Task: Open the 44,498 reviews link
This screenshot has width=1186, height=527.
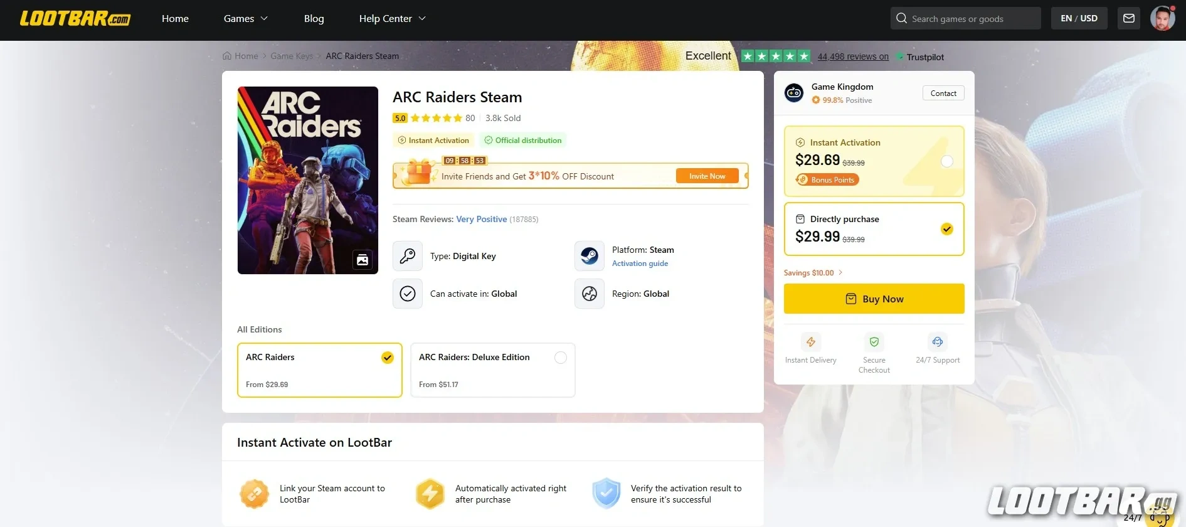Action: 853,56
